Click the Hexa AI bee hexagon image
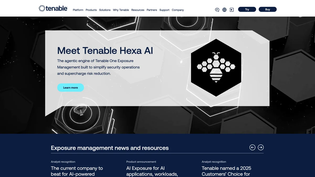Image resolution: width=315 pixels, height=177 pixels. [216, 68]
